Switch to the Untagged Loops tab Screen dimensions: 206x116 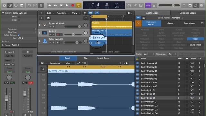tap(188, 13)
